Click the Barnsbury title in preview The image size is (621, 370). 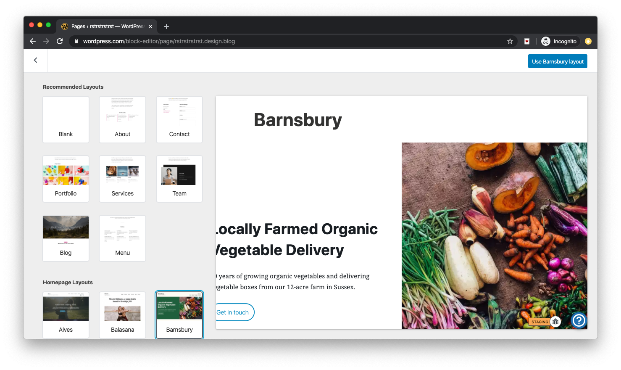298,120
